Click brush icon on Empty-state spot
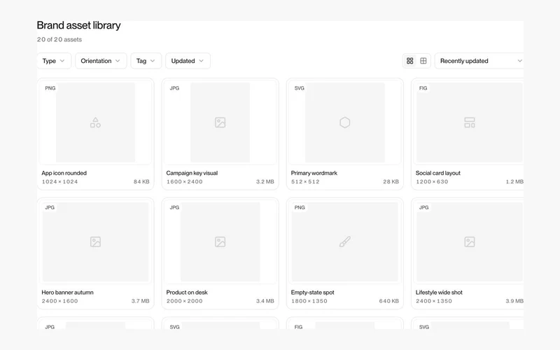The width and height of the screenshot is (560, 350). point(344,241)
